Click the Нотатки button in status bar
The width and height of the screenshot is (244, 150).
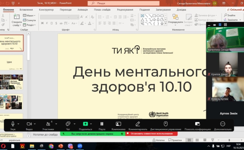(x=158, y=140)
